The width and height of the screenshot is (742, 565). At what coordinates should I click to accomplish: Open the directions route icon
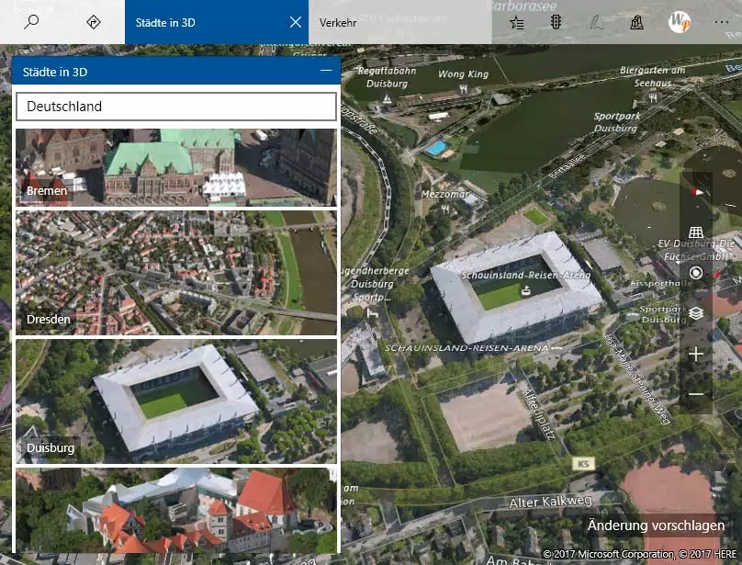(93, 22)
